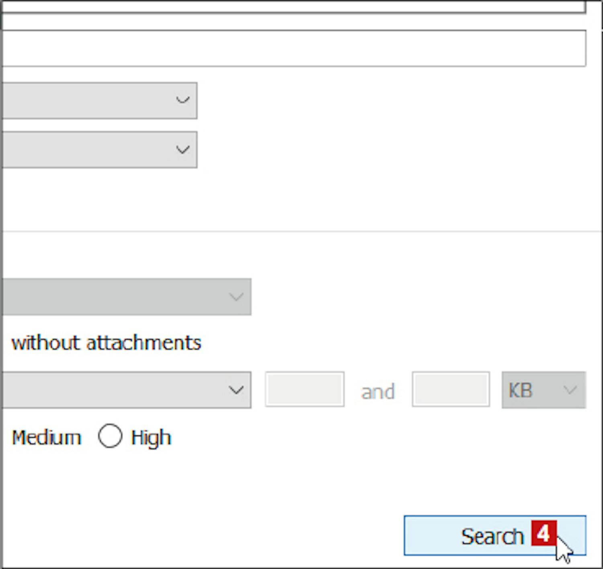Expand the first dropdown below the text fields
603x569 pixels.
click(x=98, y=101)
